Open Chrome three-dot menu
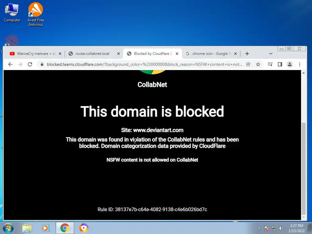This screenshot has height=234, width=312. pyautogui.click(x=300, y=64)
